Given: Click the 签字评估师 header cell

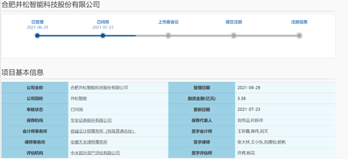Looking at the screenshot, I should (x=202, y=153).
